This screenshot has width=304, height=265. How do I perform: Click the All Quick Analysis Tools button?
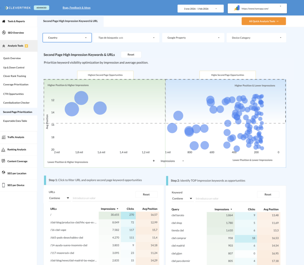pos(264,21)
